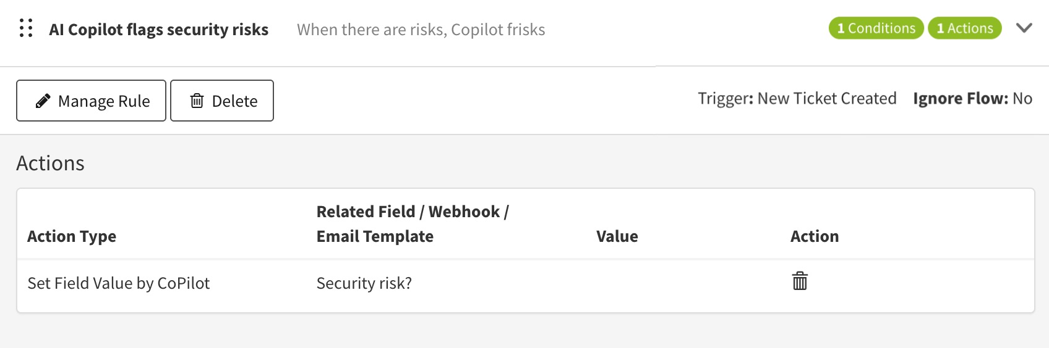This screenshot has width=1049, height=348.
Task: Click the Action column header
Action: pyautogui.click(x=815, y=236)
